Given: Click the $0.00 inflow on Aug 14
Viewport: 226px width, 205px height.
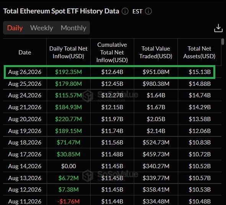Looking at the screenshot, I should tap(68, 166).
